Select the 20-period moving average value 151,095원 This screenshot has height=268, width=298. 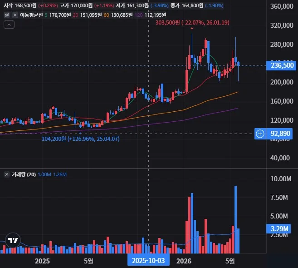click(91, 15)
